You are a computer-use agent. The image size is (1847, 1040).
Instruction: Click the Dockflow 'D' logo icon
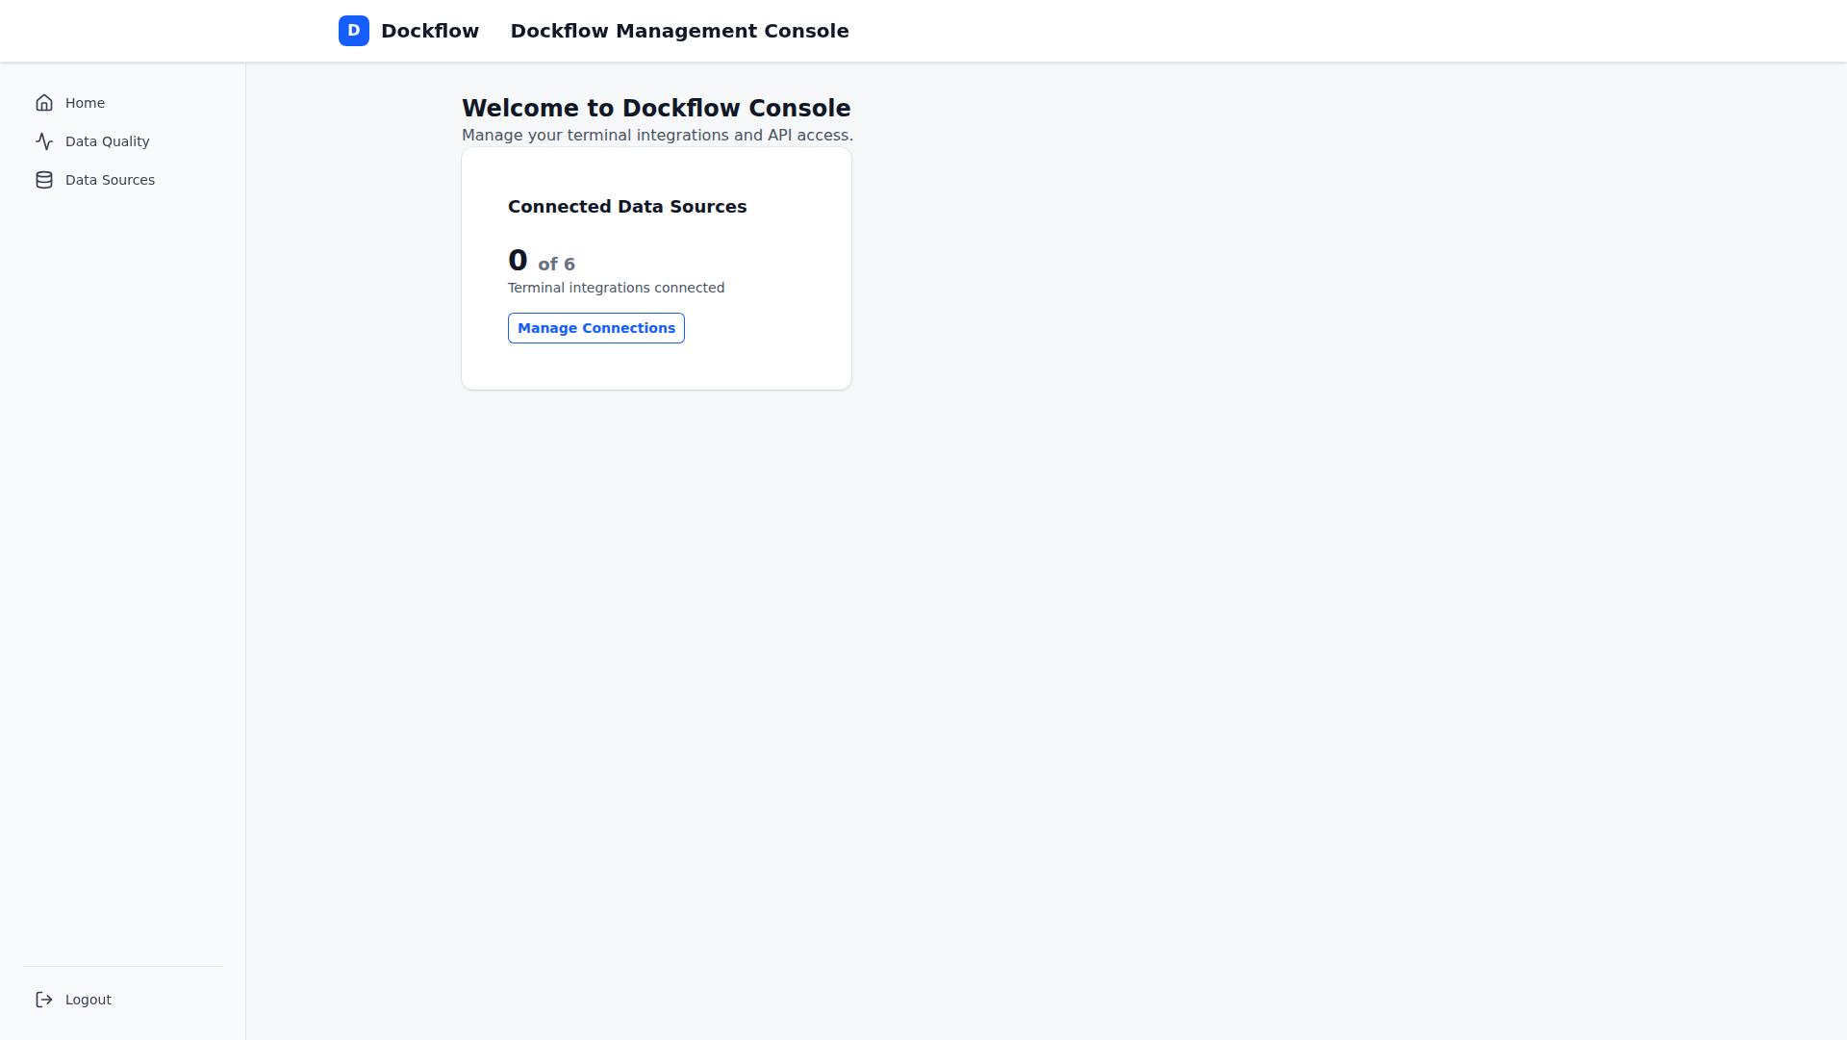point(354,31)
